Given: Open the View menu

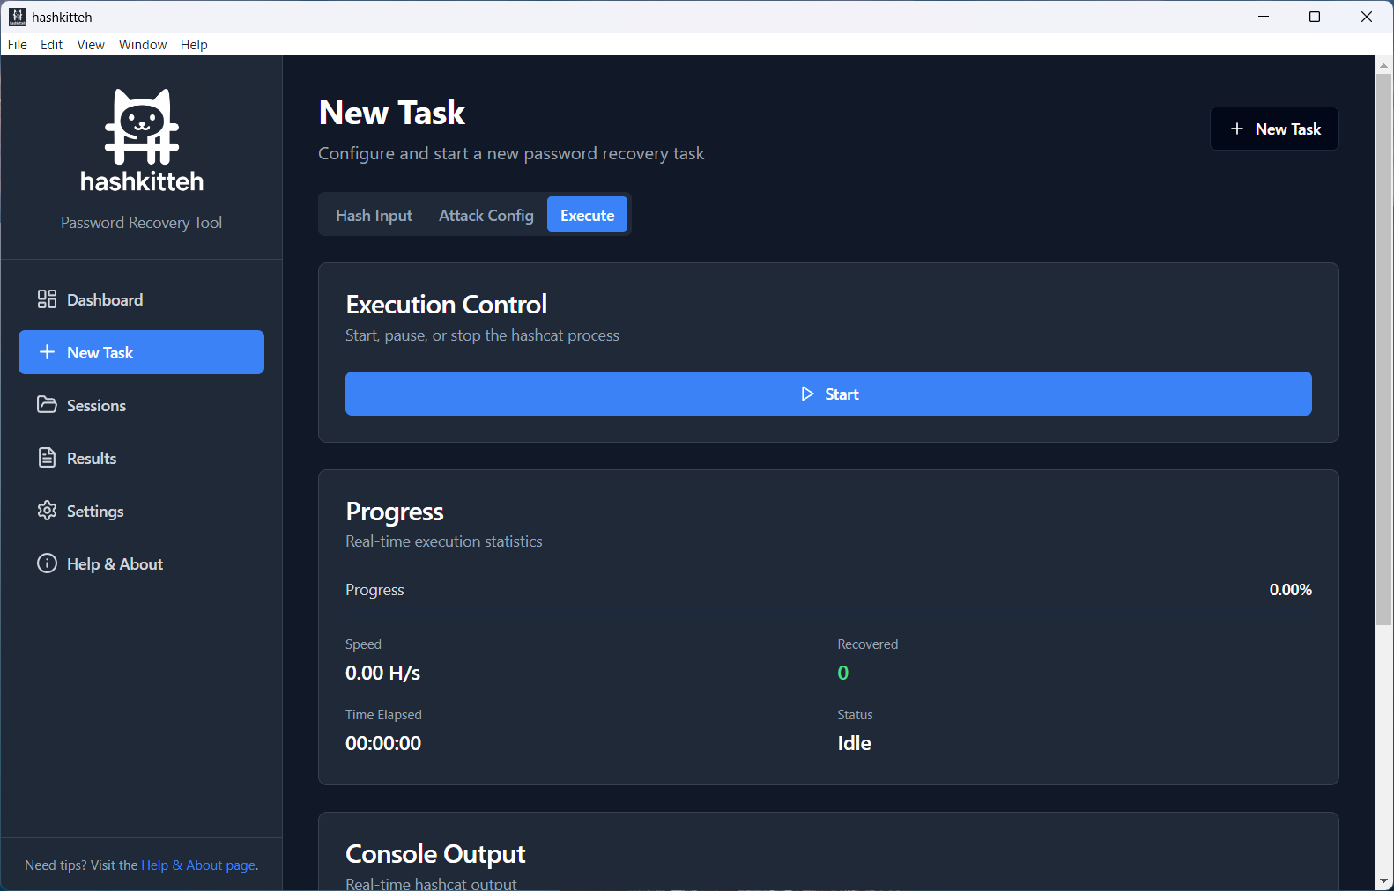Looking at the screenshot, I should [91, 45].
